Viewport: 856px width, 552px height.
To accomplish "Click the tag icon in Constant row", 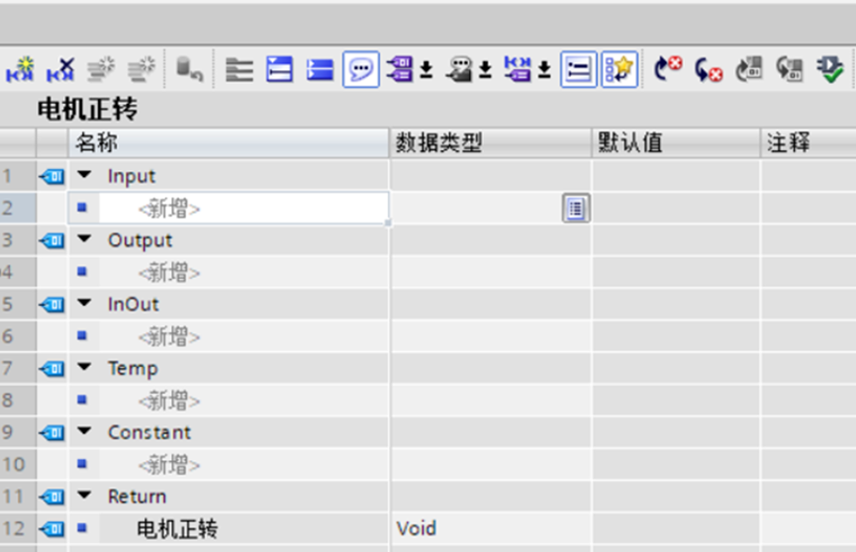I will pos(51,432).
